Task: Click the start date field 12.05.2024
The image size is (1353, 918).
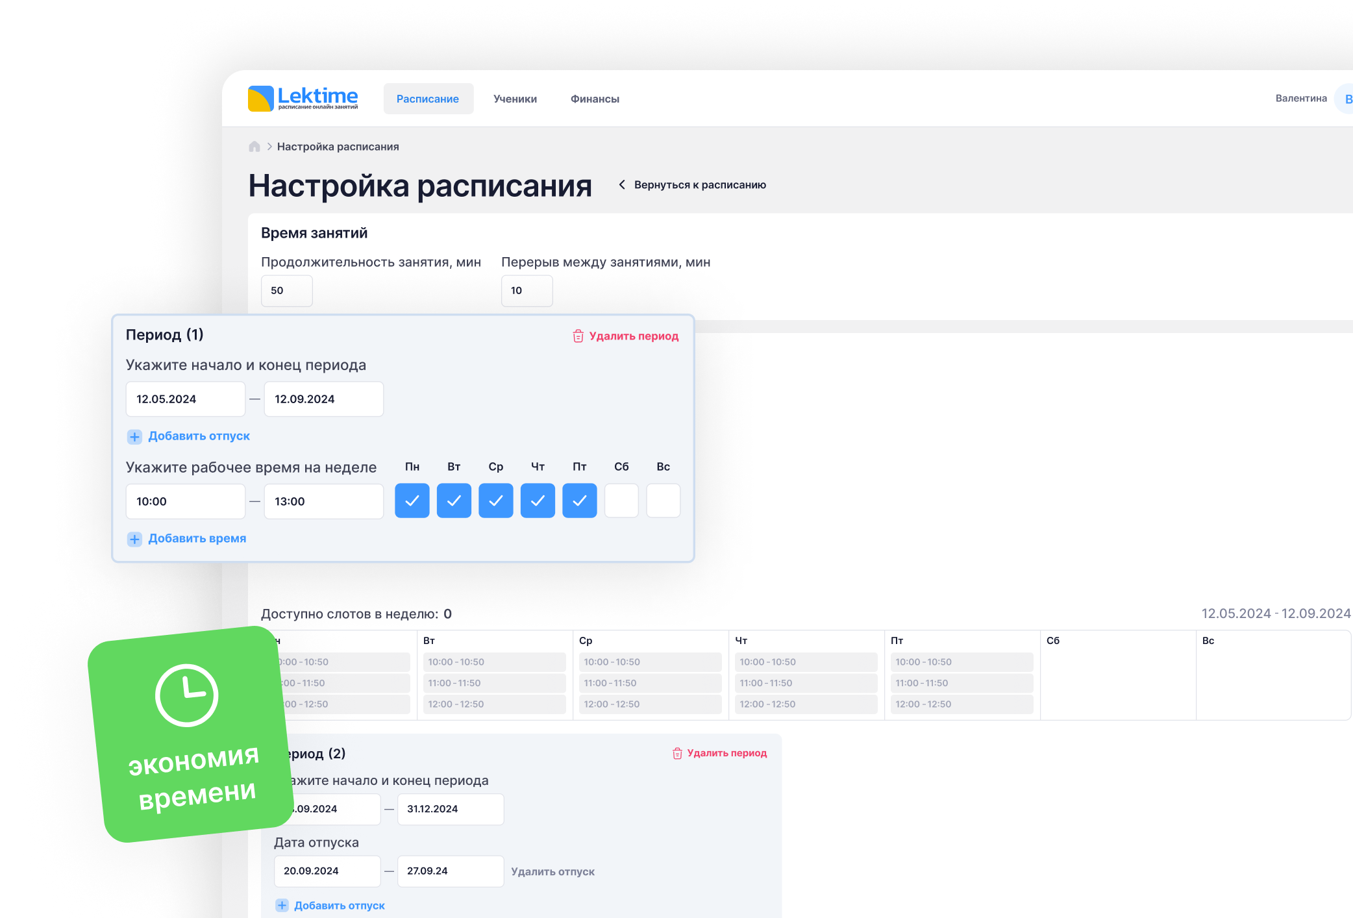Action: 185,399
